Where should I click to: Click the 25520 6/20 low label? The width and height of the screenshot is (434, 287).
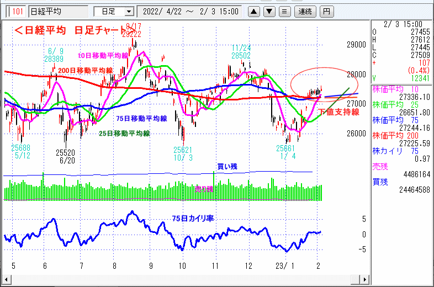66,156
